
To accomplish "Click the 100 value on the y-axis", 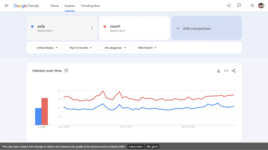I will [x=59, y=91].
